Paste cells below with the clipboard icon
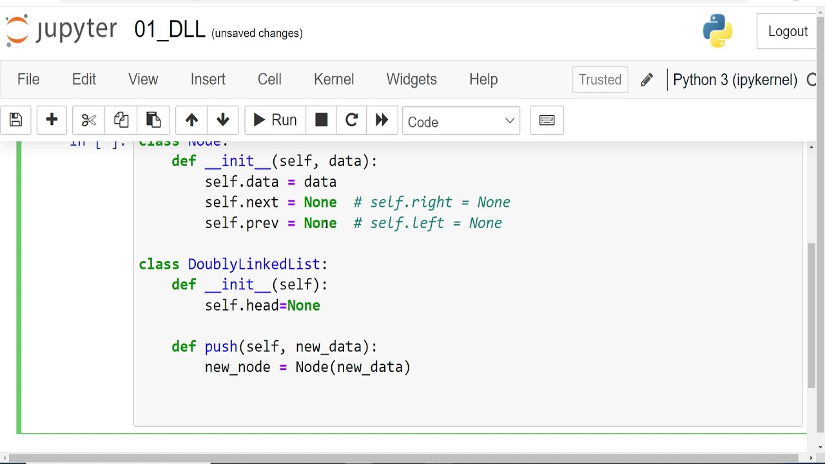The height and width of the screenshot is (464, 825). [x=153, y=120]
